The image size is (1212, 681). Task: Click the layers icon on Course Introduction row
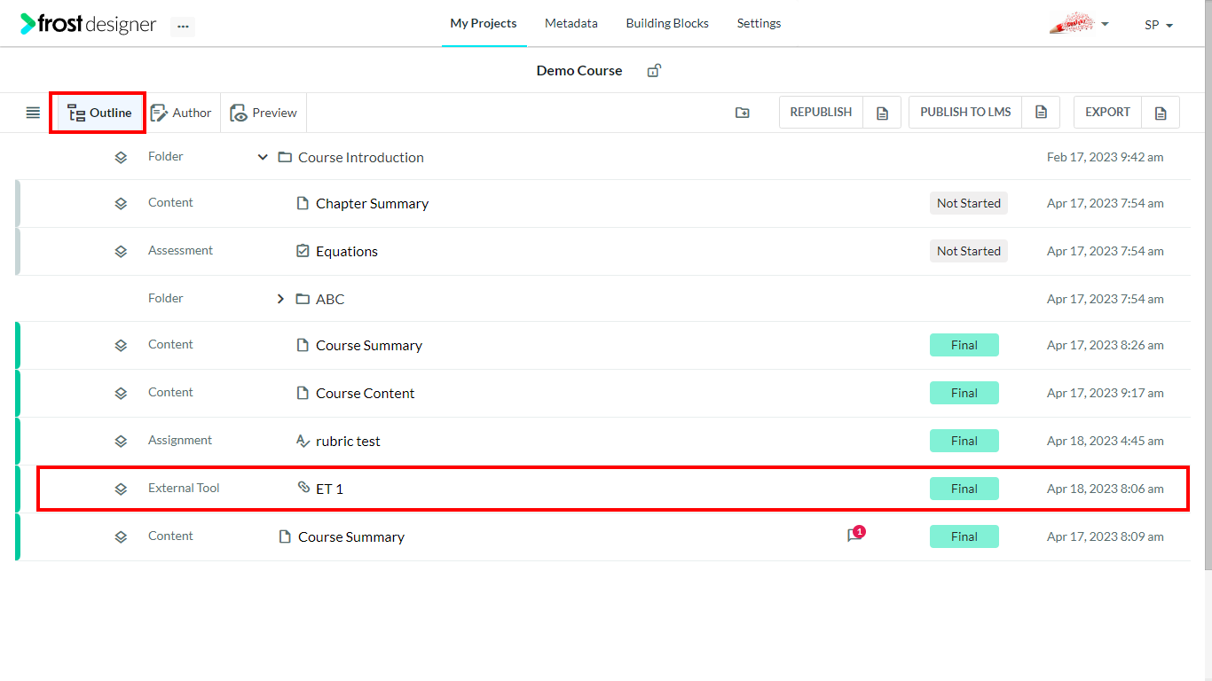click(121, 157)
